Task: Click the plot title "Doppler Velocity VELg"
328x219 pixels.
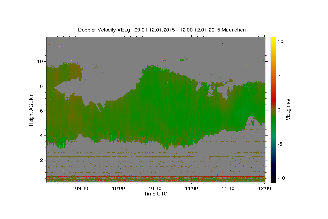Action: [x=104, y=30]
